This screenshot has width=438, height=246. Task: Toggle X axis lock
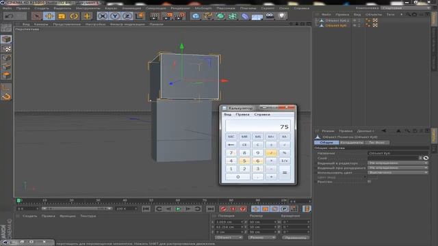pyautogui.click(x=103, y=16)
